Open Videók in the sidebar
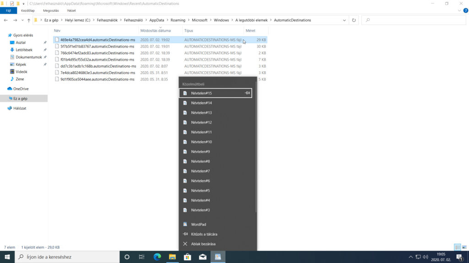The width and height of the screenshot is (469, 263). 21,72
